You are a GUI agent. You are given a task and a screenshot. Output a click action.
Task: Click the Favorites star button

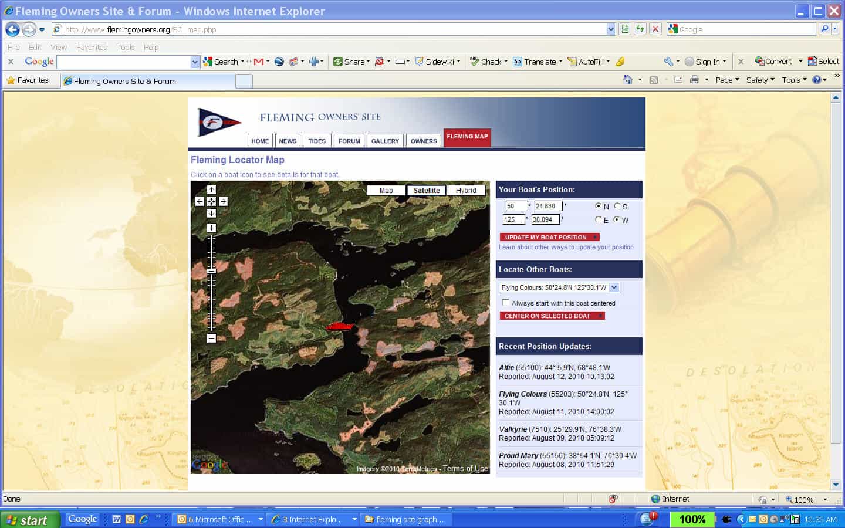pyautogui.click(x=28, y=80)
